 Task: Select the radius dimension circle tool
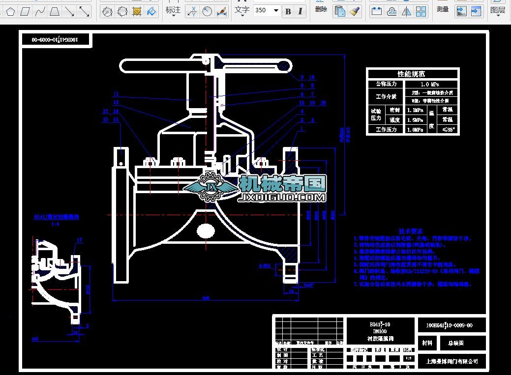(x=207, y=12)
